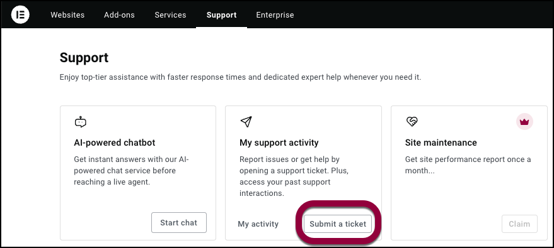Click the chatbot description text

[132, 171]
